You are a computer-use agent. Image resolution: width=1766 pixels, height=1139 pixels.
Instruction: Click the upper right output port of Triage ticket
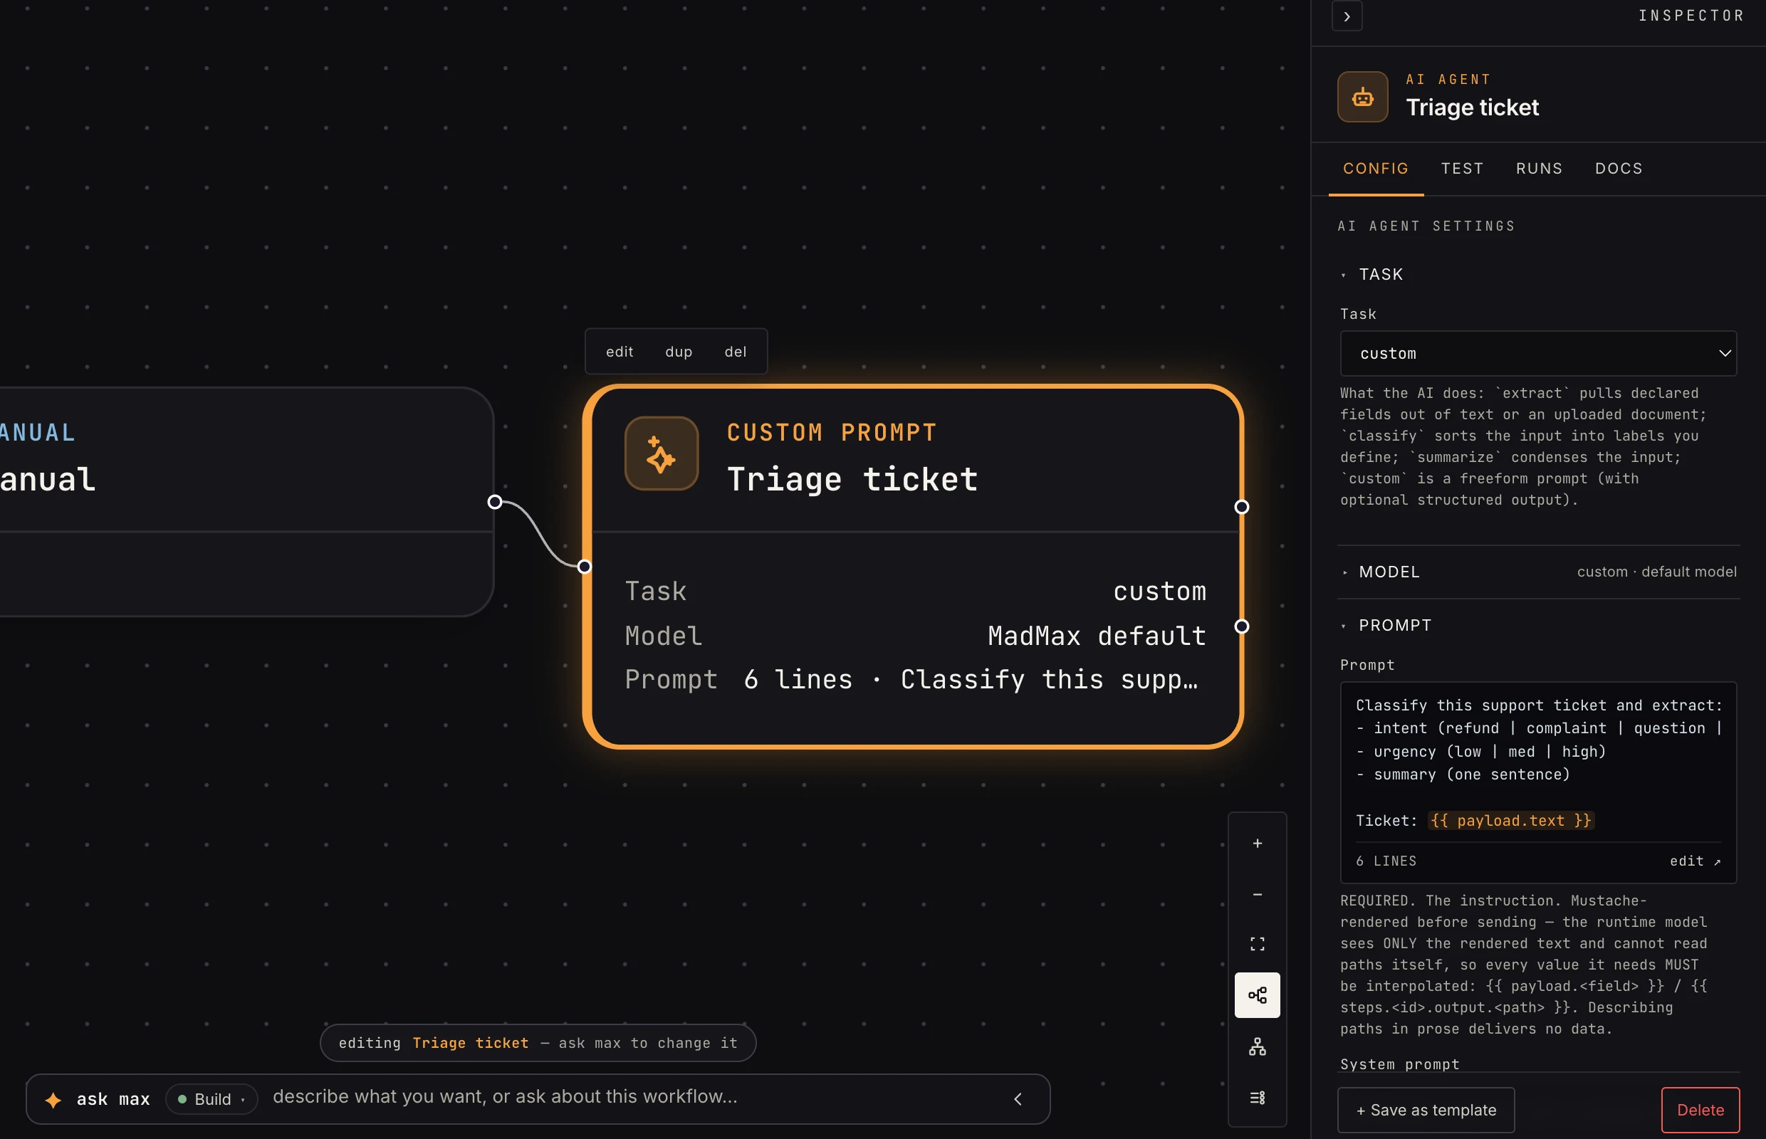coord(1241,507)
